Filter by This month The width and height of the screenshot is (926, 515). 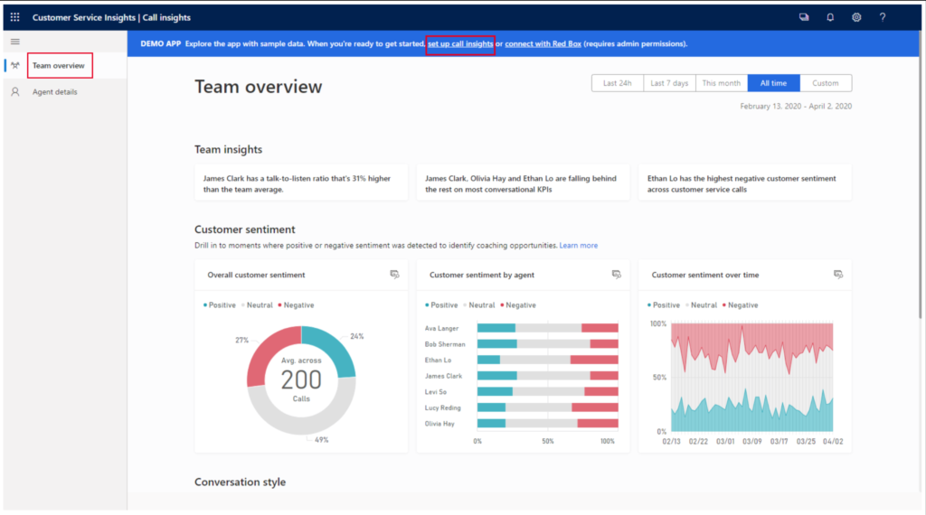tap(721, 83)
